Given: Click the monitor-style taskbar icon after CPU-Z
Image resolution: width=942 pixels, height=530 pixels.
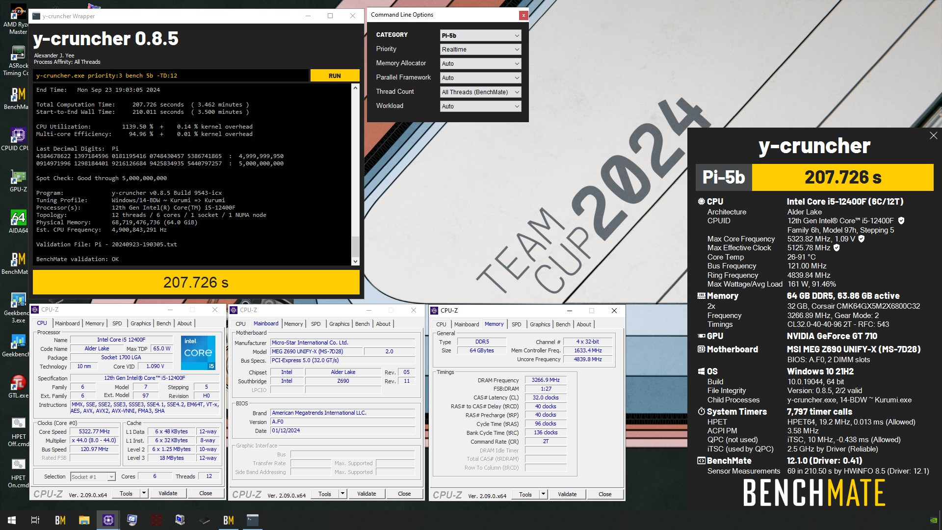Looking at the screenshot, I should tap(132, 520).
